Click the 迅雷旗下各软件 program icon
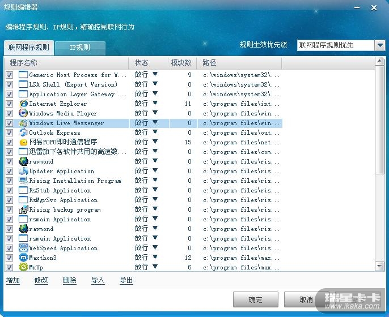Image resolution: width=389 pixels, height=317 pixels. coord(23,152)
